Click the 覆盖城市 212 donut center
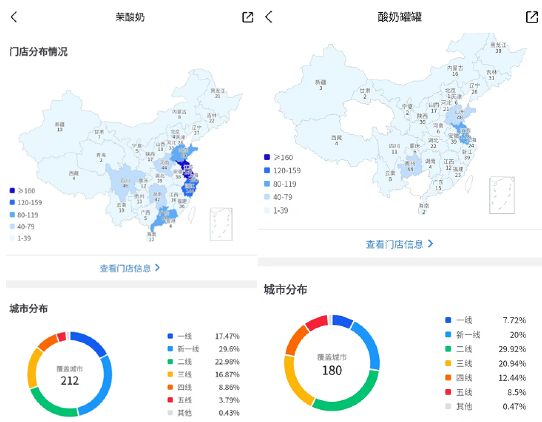542x422 pixels. tap(69, 376)
